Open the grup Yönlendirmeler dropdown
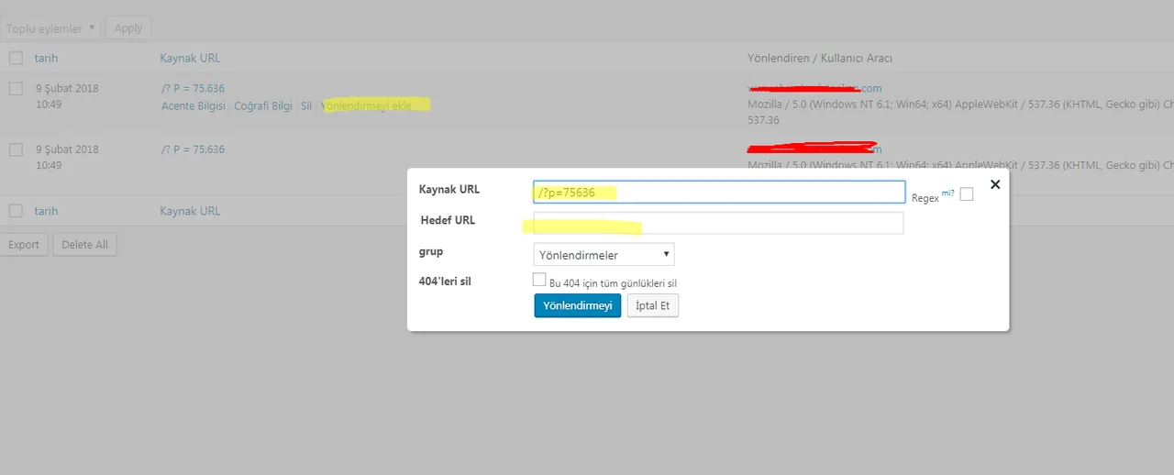The height and width of the screenshot is (475, 1174). [604, 254]
